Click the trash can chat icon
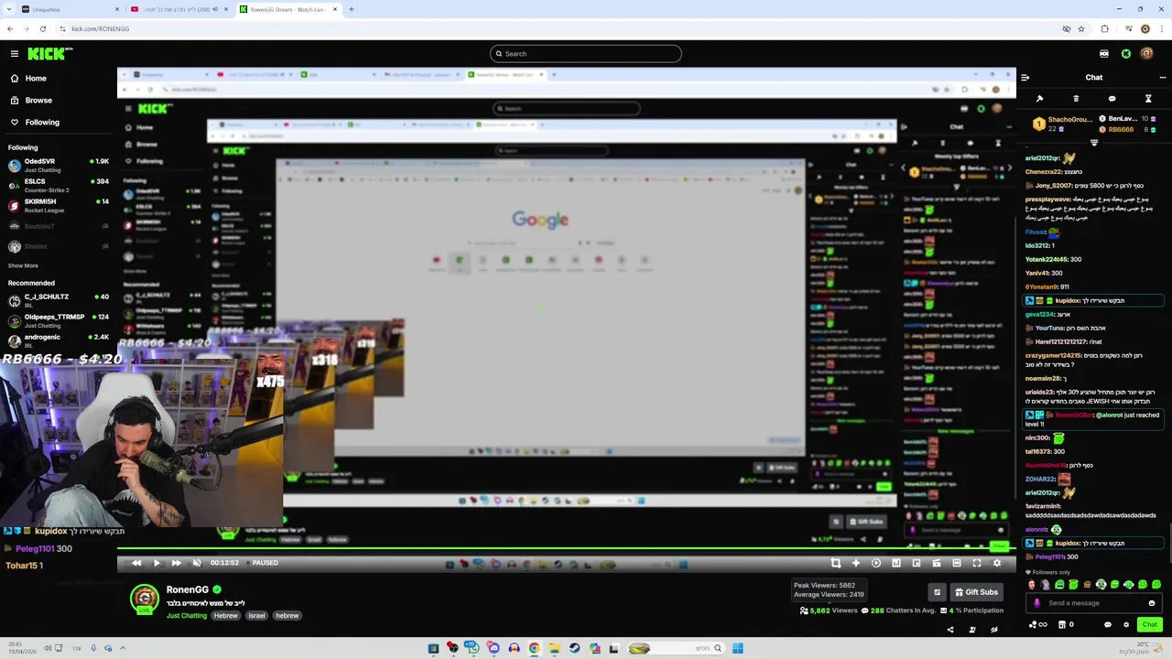The width and height of the screenshot is (1172, 659). [x=1076, y=99]
